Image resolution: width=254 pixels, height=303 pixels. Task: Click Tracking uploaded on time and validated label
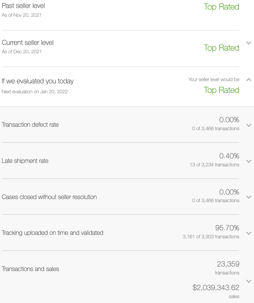point(52,233)
